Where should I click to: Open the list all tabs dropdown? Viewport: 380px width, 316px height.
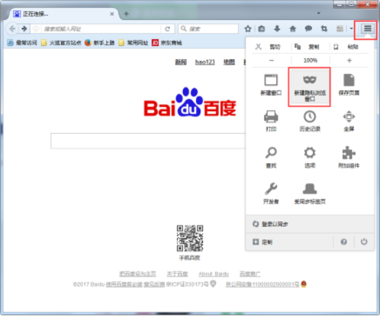319,13
